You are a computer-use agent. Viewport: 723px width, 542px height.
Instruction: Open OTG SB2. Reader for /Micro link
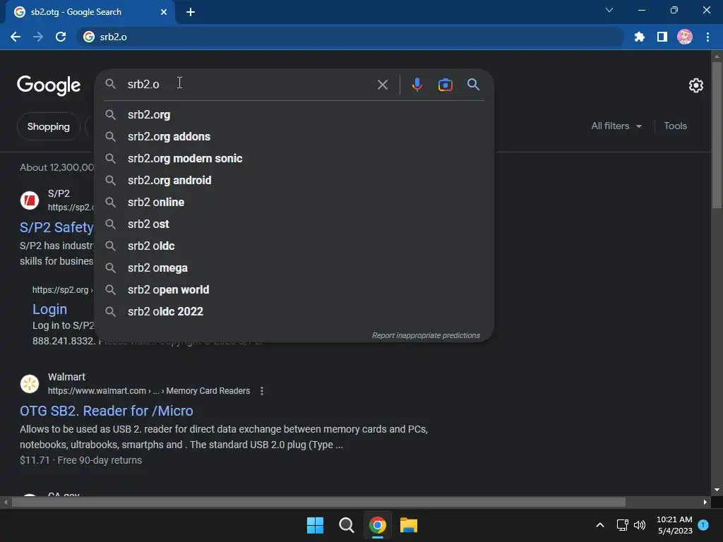[x=107, y=411]
